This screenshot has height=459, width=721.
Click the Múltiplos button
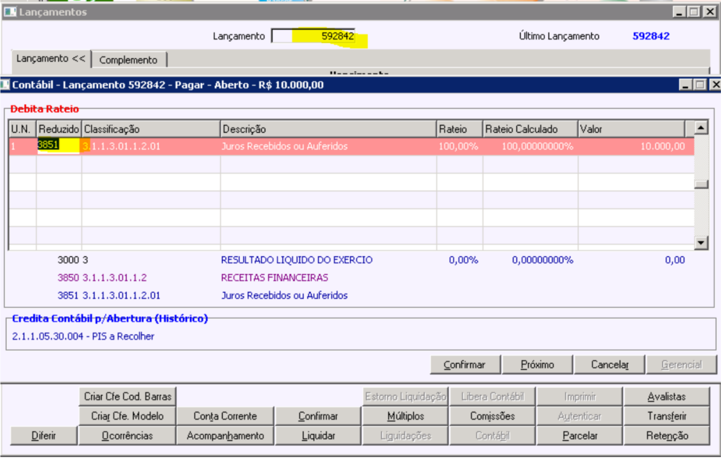tap(405, 416)
